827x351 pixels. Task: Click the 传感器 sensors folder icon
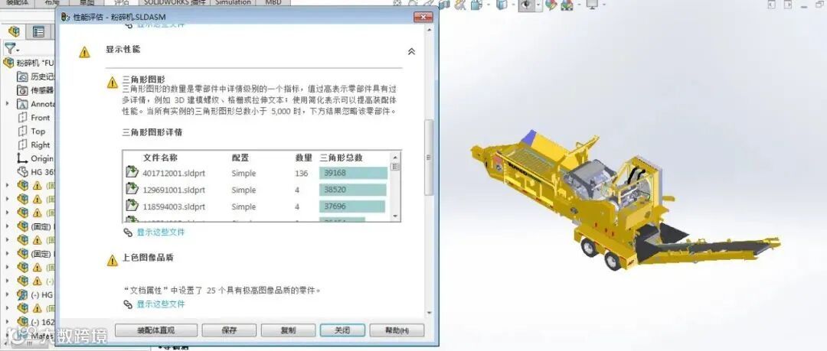22,90
